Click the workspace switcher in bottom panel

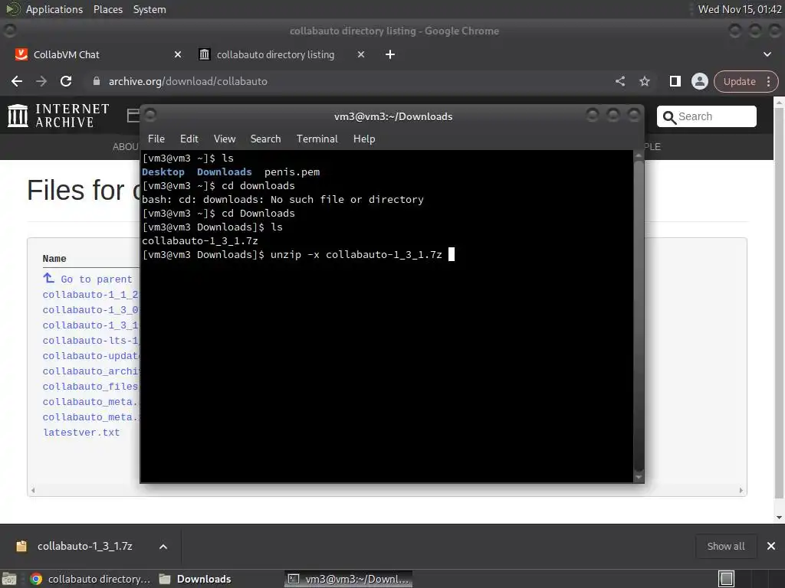pos(726,579)
